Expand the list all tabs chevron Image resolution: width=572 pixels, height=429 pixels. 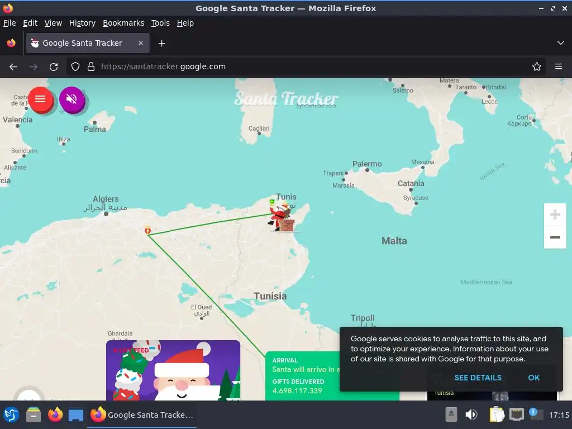tap(560, 43)
